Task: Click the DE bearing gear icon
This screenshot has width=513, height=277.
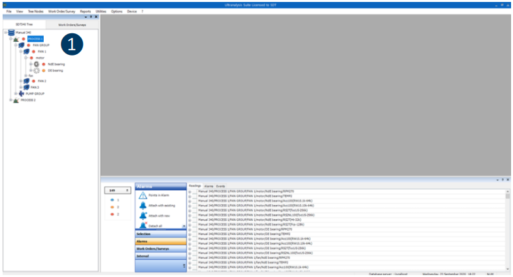Action: [37, 71]
